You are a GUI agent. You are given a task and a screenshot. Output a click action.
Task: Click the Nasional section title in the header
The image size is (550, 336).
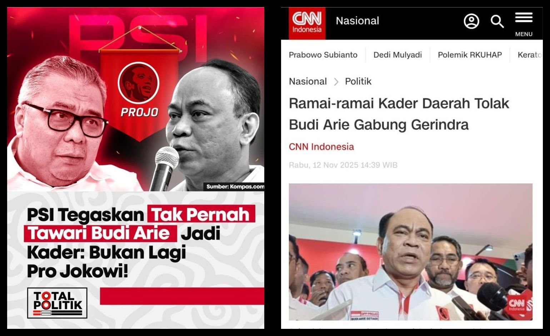pyautogui.click(x=357, y=21)
